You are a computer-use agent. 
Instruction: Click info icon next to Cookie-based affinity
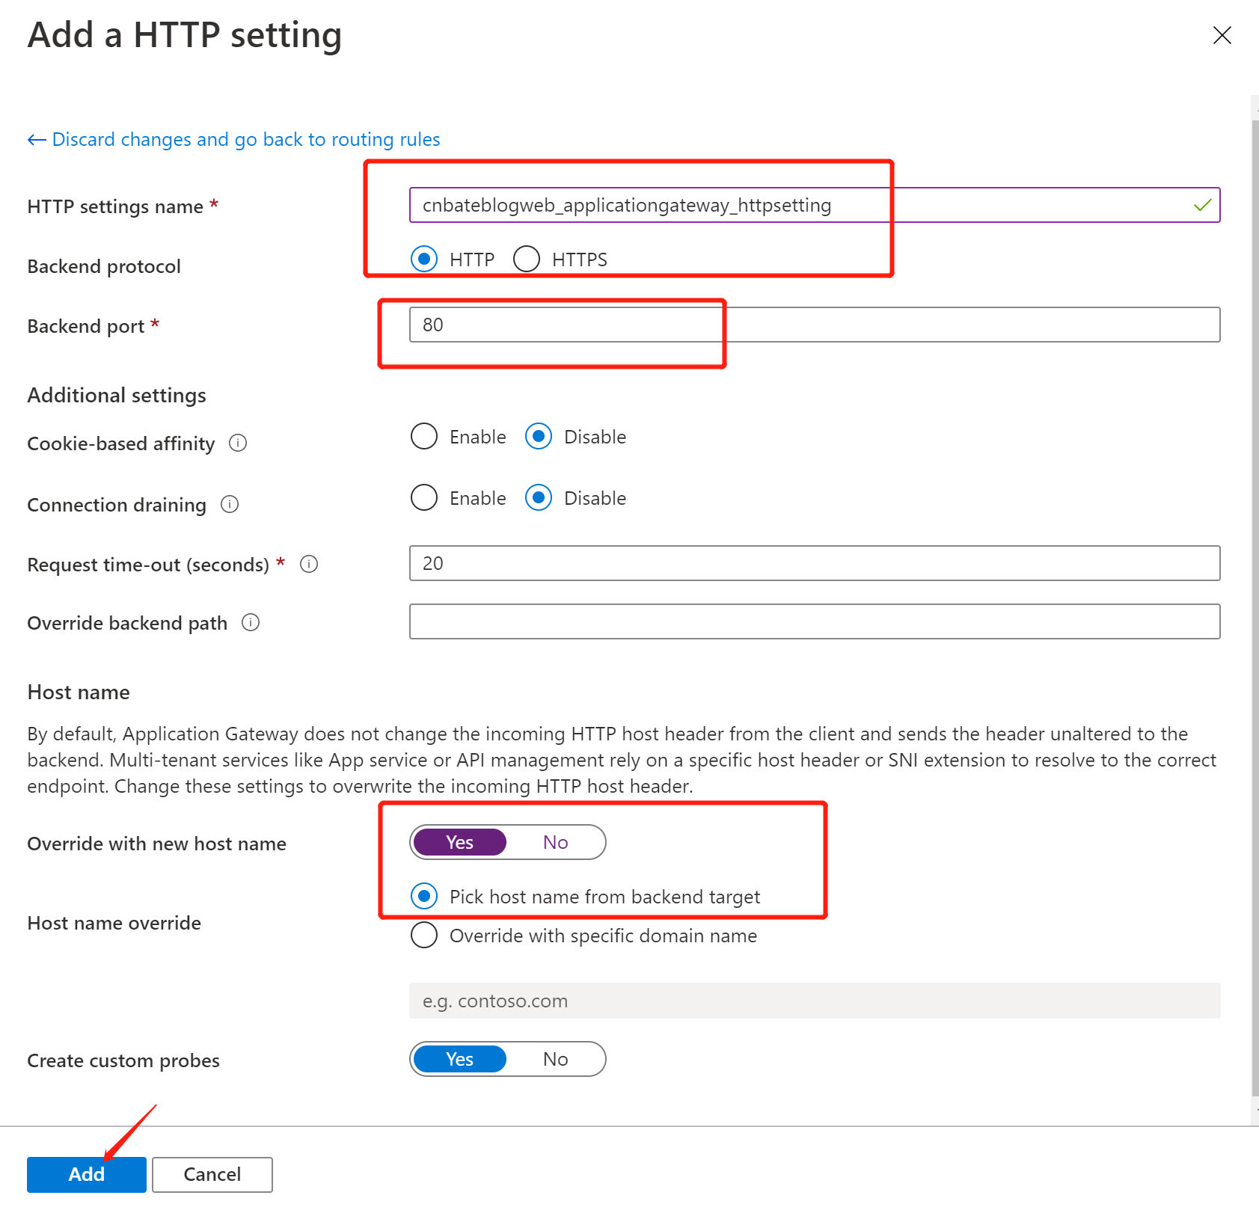point(238,443)
